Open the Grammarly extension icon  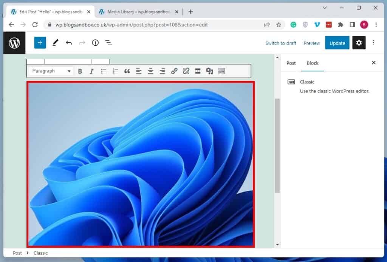[x=293, y=25]
